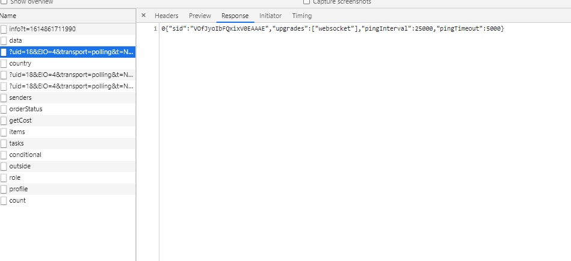
Task: Click the file icon next to profile
Action: [4, 189]
